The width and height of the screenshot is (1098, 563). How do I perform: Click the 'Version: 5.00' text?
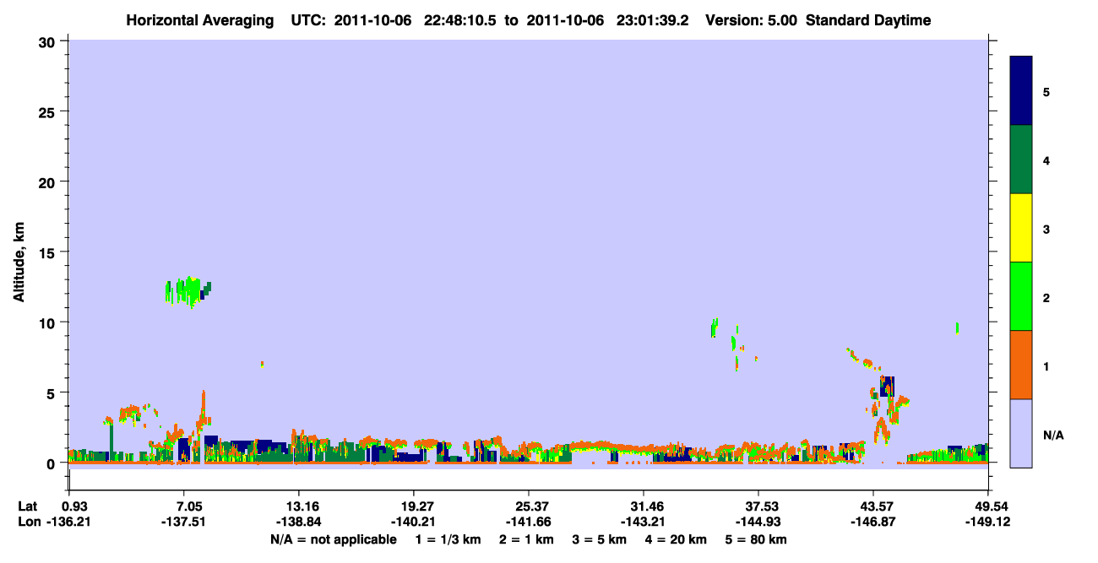tap(750, 20)
